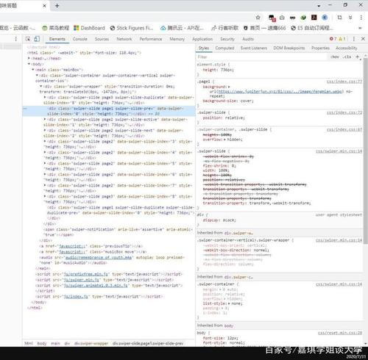Switch to the Application tab

click(202, 39)
